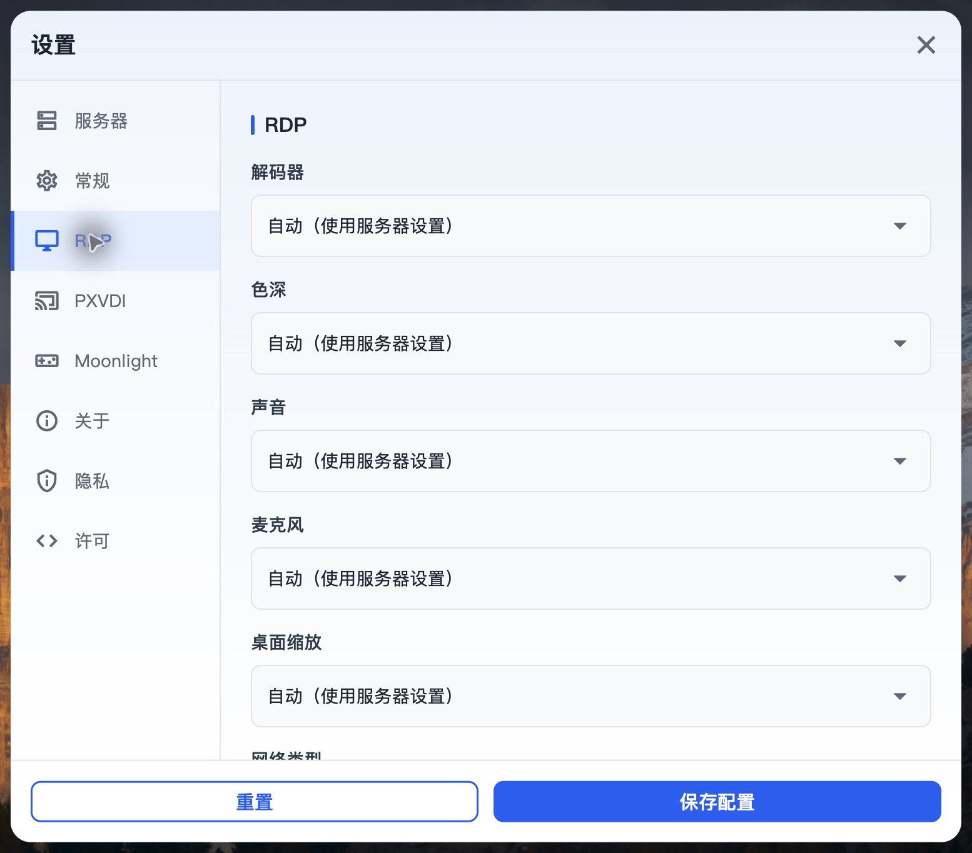This screenshot has width=972, height=853.
Task: Click the 麦克风 field label
Action: tap(278, 525)
